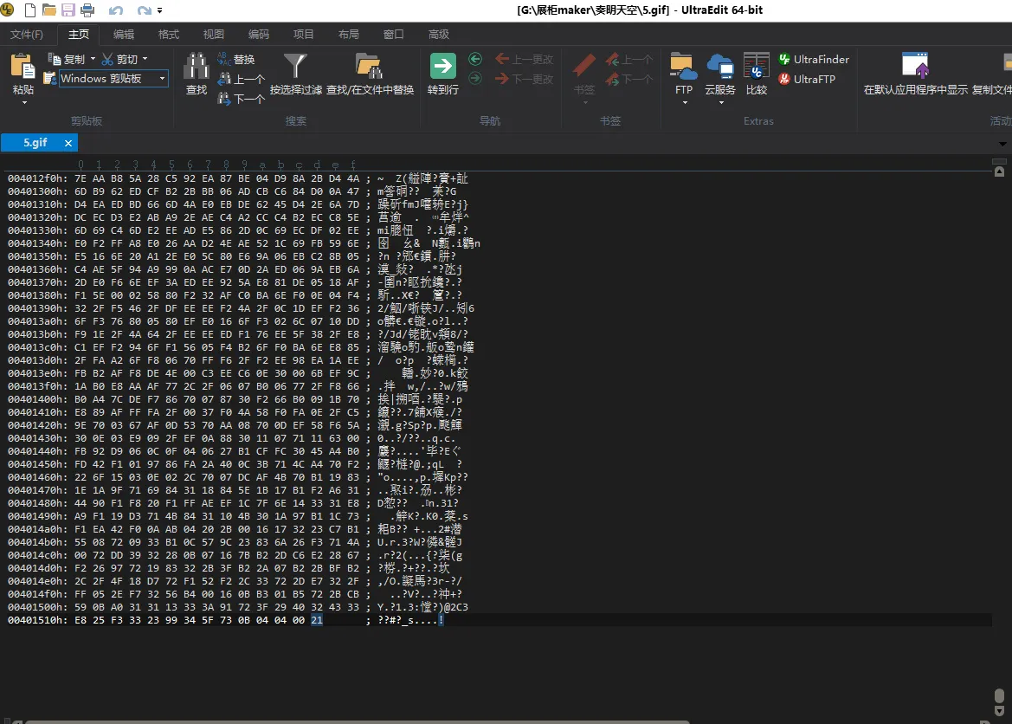Launch UltraFTP
Viewport: 1012px width, 724px height.
[x=807, y=79]
